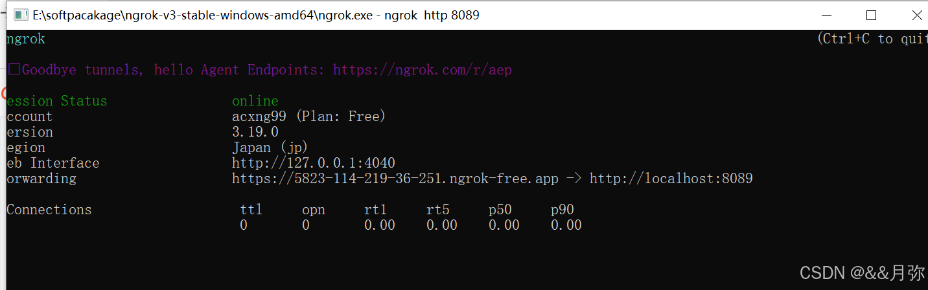
Task: Click the console window icon in title bar
Action: click(x=21, y=15)
